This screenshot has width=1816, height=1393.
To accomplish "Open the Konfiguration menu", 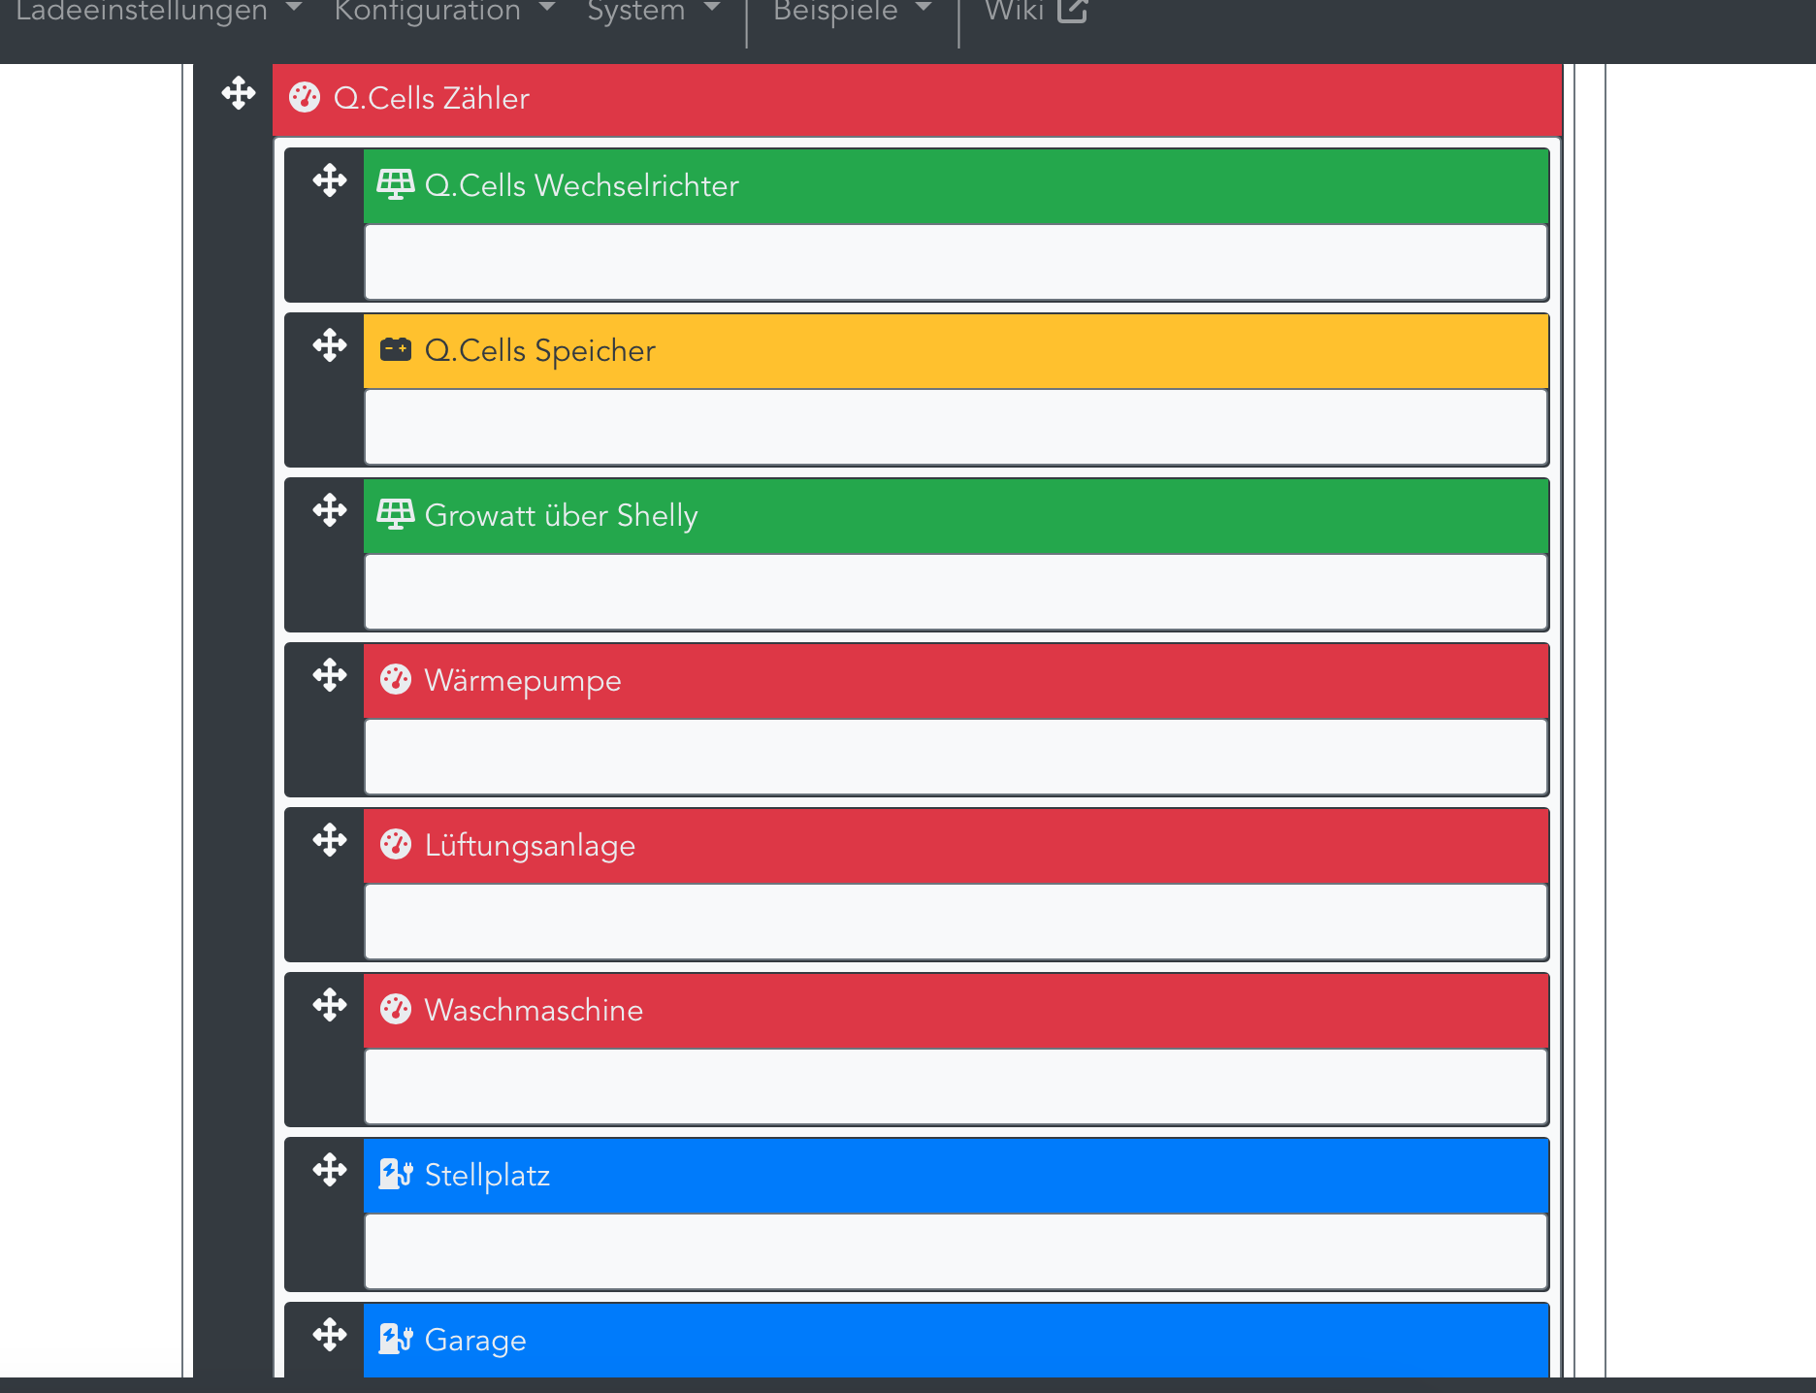I will [444, 11].
